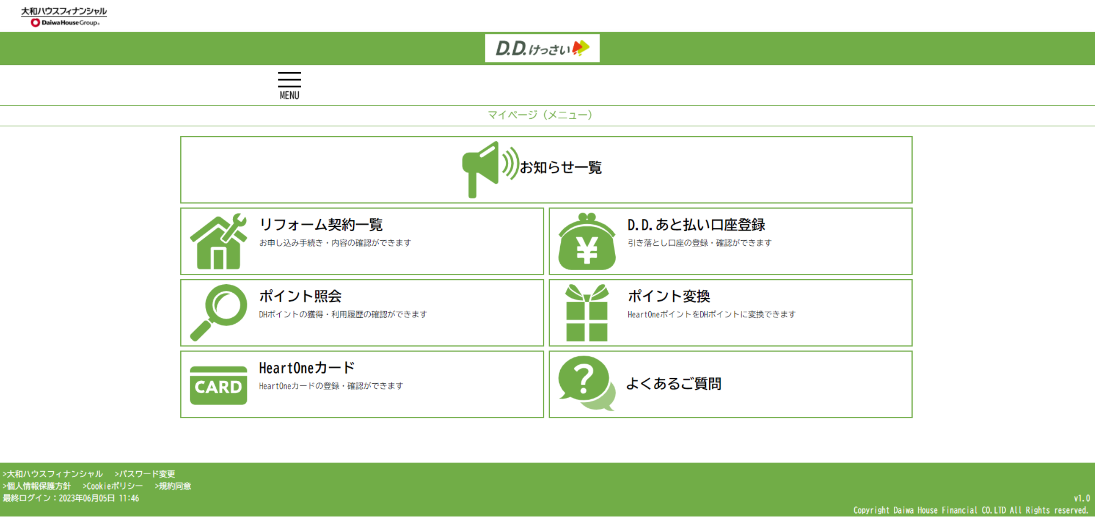1095x517 pixels.
Task: Click the yen coin purse icon
Action: [587, 242]
